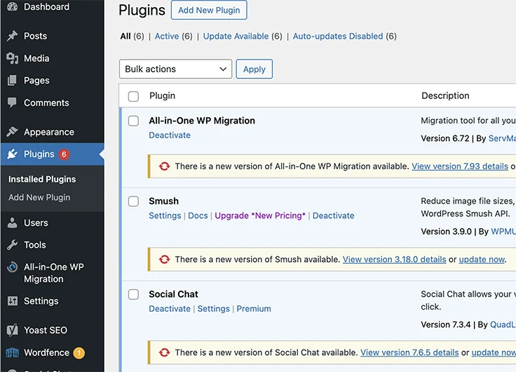Viewport: 516px width, 372px height.
Task: Click Social Chat Premium link
Action: click(254, 309)
